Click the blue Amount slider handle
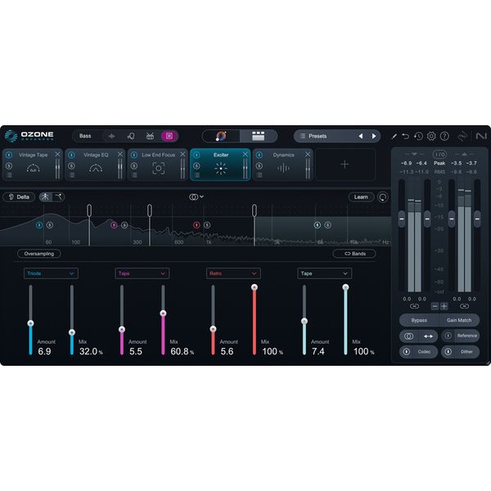Screen dimensions: 491x491 coord(30,323)
